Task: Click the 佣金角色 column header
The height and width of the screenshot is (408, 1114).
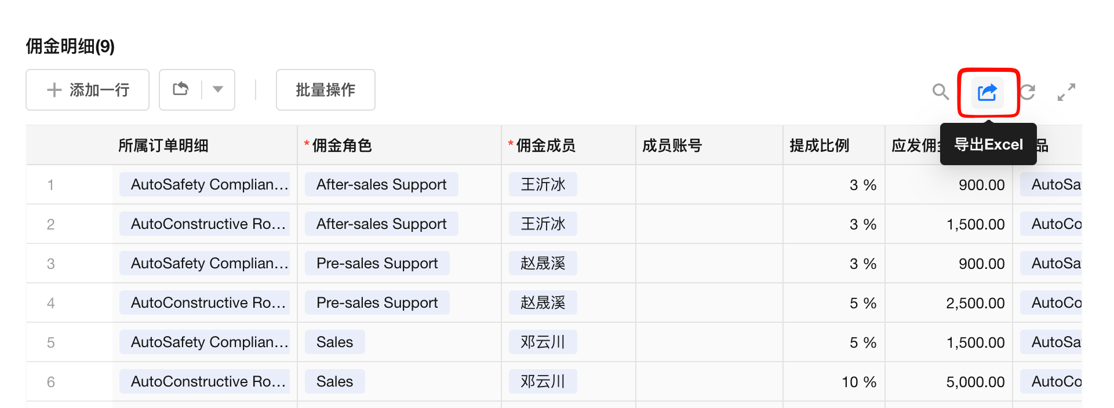Action: (342, 145)
